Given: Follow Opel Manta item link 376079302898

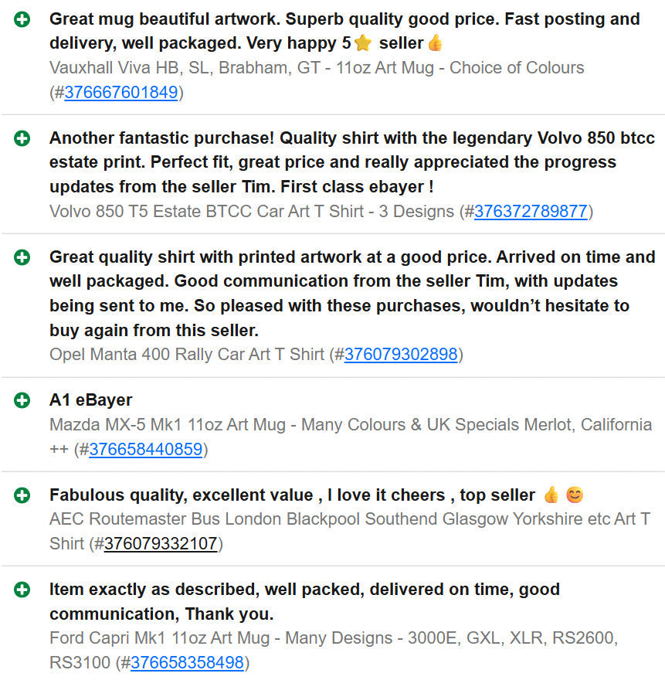Looking at the screenshot, I should coord(401,355).
